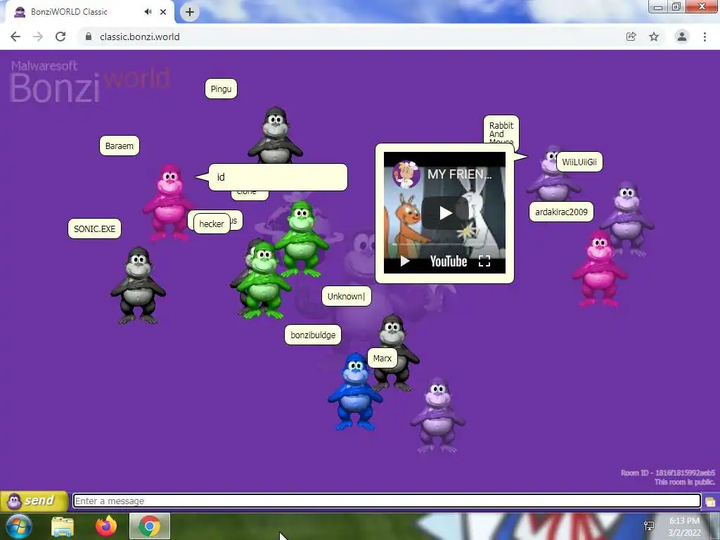Click the purple Bonzi at the bottom of the room
720x540 pixels.
(437, 416)
